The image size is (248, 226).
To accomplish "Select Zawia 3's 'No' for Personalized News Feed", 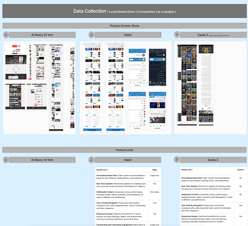I will (241, 178).
